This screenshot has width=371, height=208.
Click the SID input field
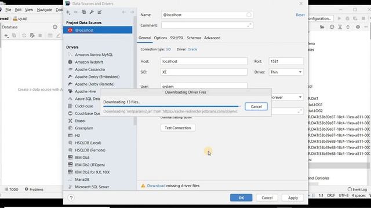pos(204,72)
